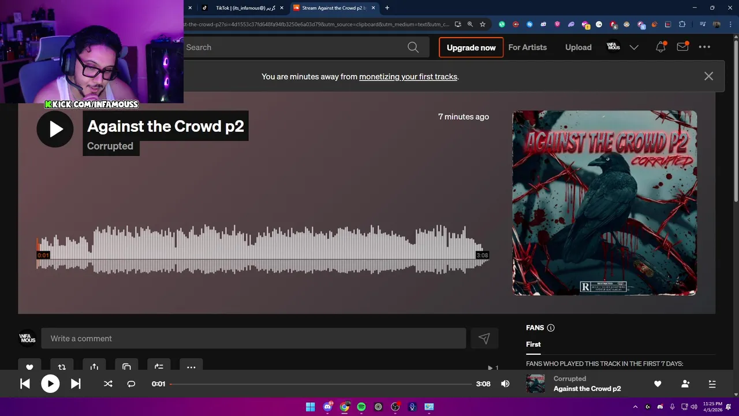Click the 7 minutes ago timestamp
Viewport: 739px width, 416px height.
coord(464,117)
